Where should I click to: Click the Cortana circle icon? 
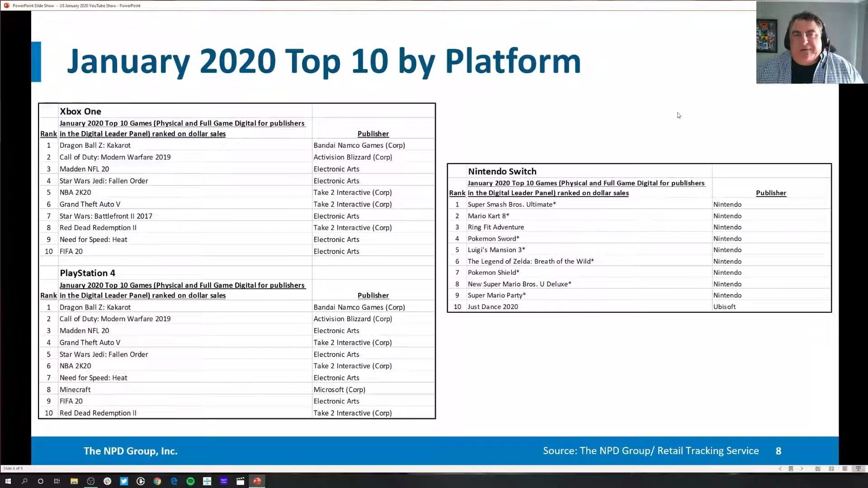(x=41, y=481)
